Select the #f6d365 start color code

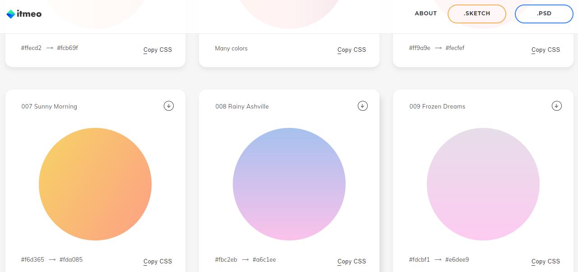[x=32, y=259]
